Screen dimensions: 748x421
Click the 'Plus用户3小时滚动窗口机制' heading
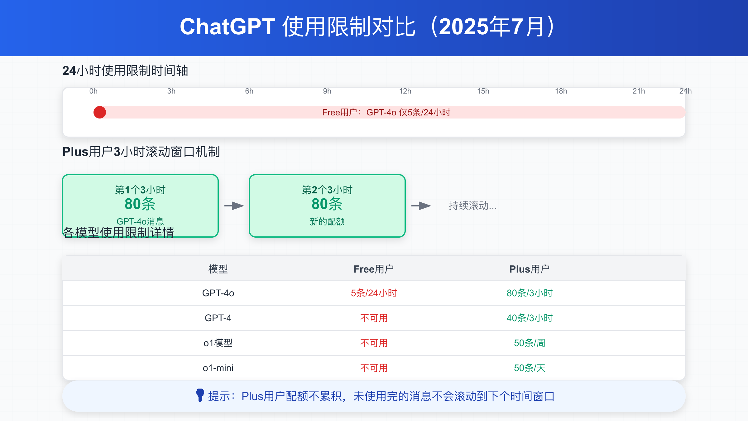click(x=141, y=152)
